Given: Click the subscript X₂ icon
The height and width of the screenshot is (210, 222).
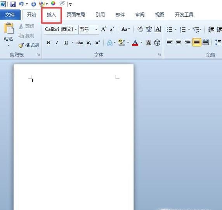Looking at the screenshot, I should (x=89, y=43).
